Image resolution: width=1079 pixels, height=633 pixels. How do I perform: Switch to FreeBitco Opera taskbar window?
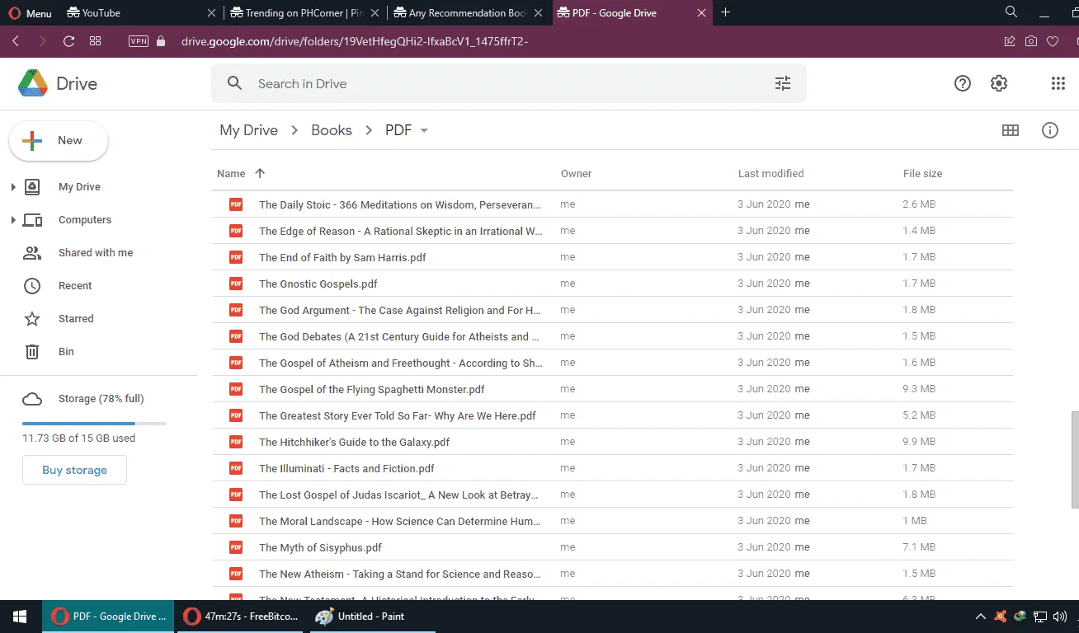[241, 617]
